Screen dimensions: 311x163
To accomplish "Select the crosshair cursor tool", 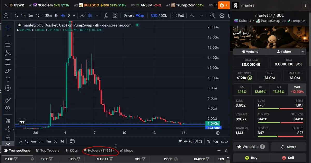I will tap(8, 27).
